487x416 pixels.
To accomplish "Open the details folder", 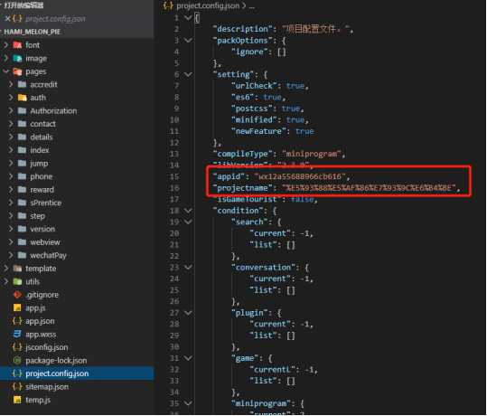I will pos(42,137).
